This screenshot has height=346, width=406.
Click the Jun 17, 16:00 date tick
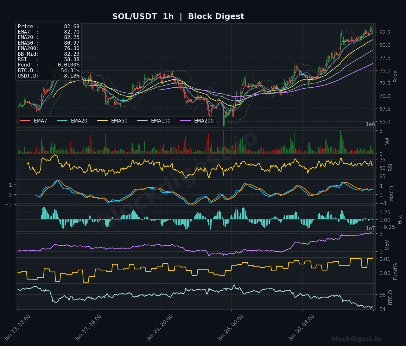(x=88, y=328)
